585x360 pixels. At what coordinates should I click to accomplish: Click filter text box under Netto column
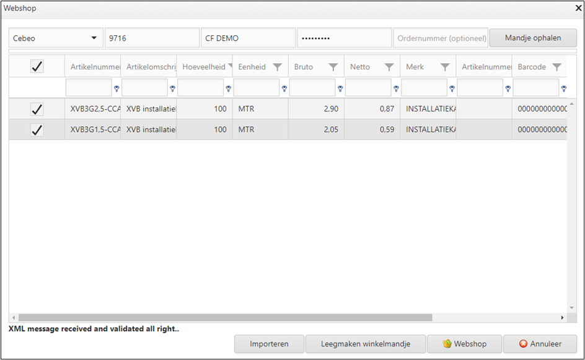click(x=368, y=88)
